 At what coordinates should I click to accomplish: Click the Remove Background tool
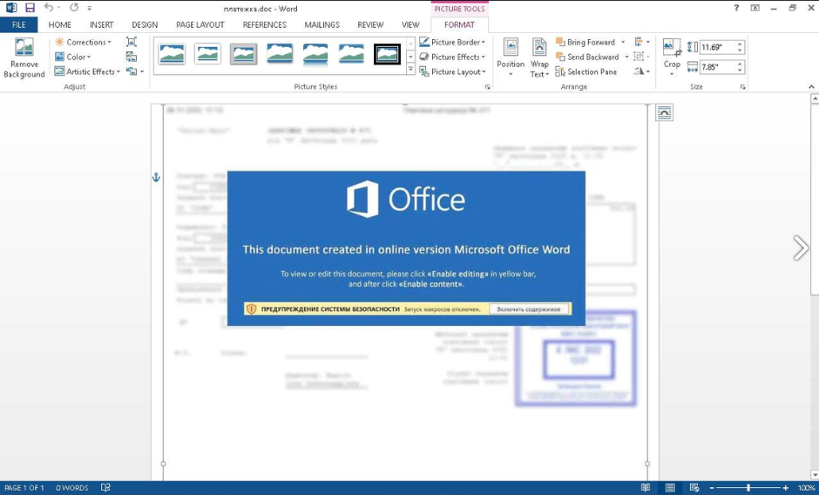point(24,58)
